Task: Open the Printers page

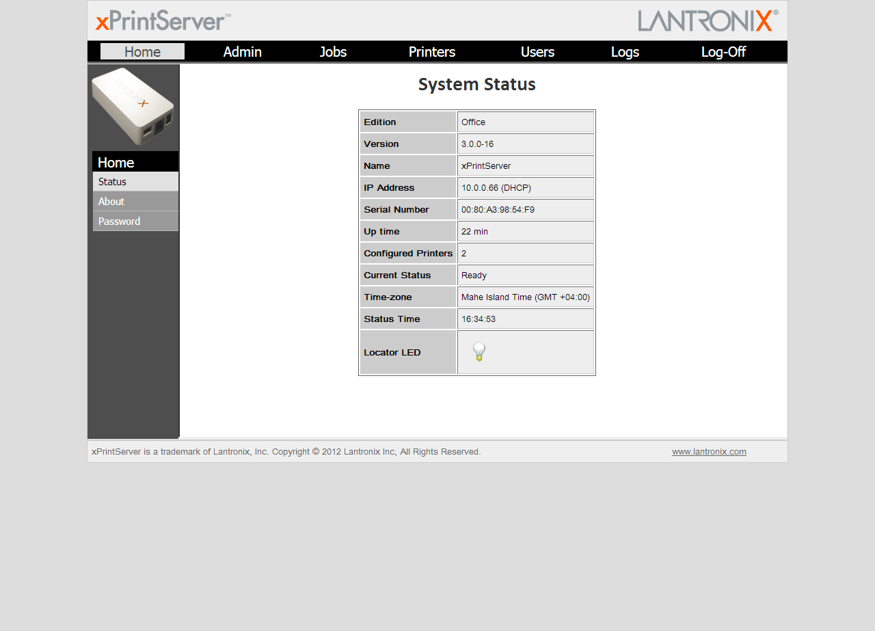Action: tap(432, 52)
